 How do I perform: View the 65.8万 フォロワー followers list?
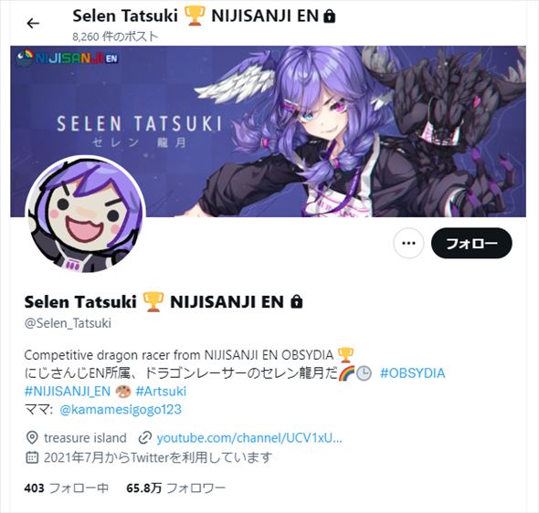pos(175,488)
